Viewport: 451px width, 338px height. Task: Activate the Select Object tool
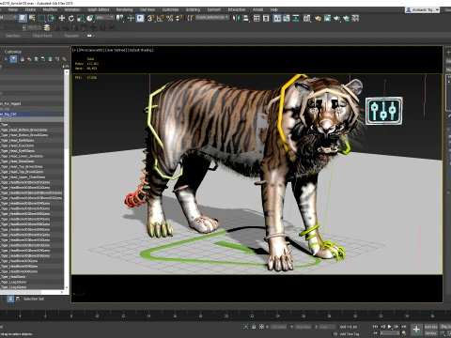(x=23, y=18)
